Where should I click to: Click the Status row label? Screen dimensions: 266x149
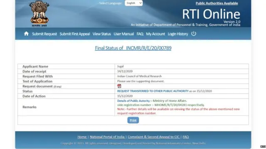pos(27,91)
